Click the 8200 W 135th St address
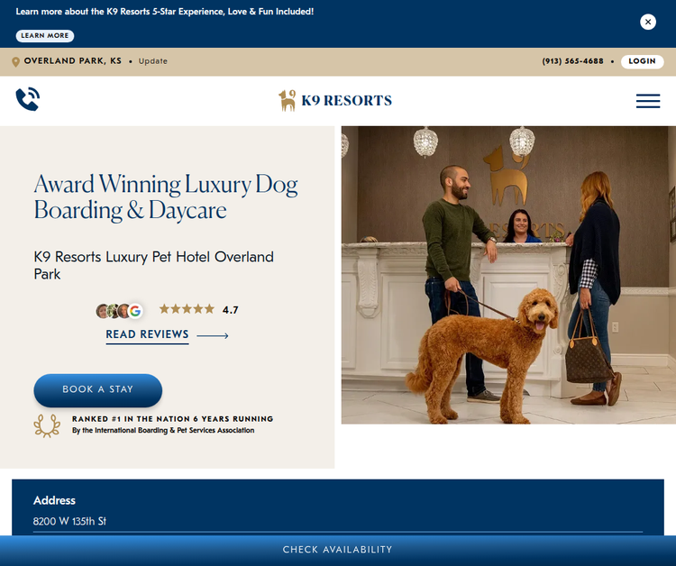676x566 pixels. pos(69,521)
